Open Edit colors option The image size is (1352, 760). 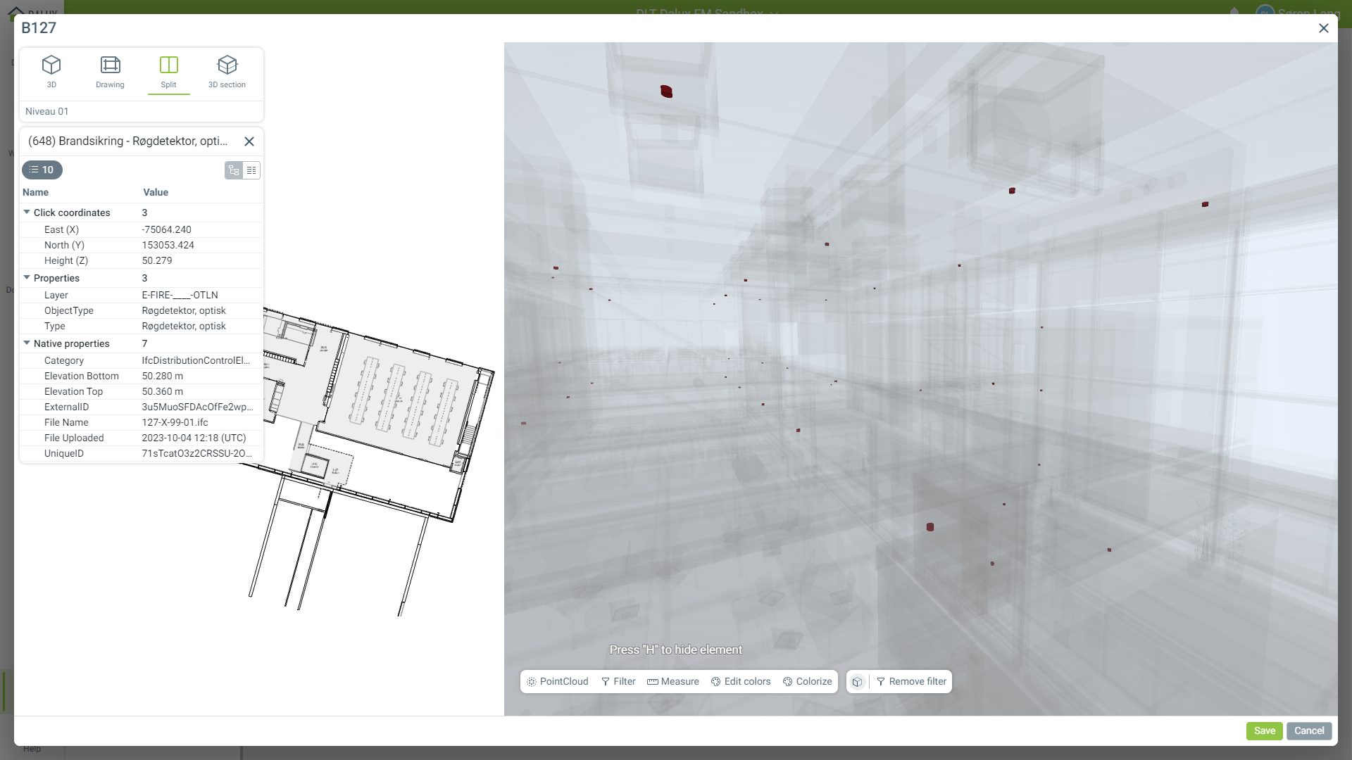coord(740,681)
